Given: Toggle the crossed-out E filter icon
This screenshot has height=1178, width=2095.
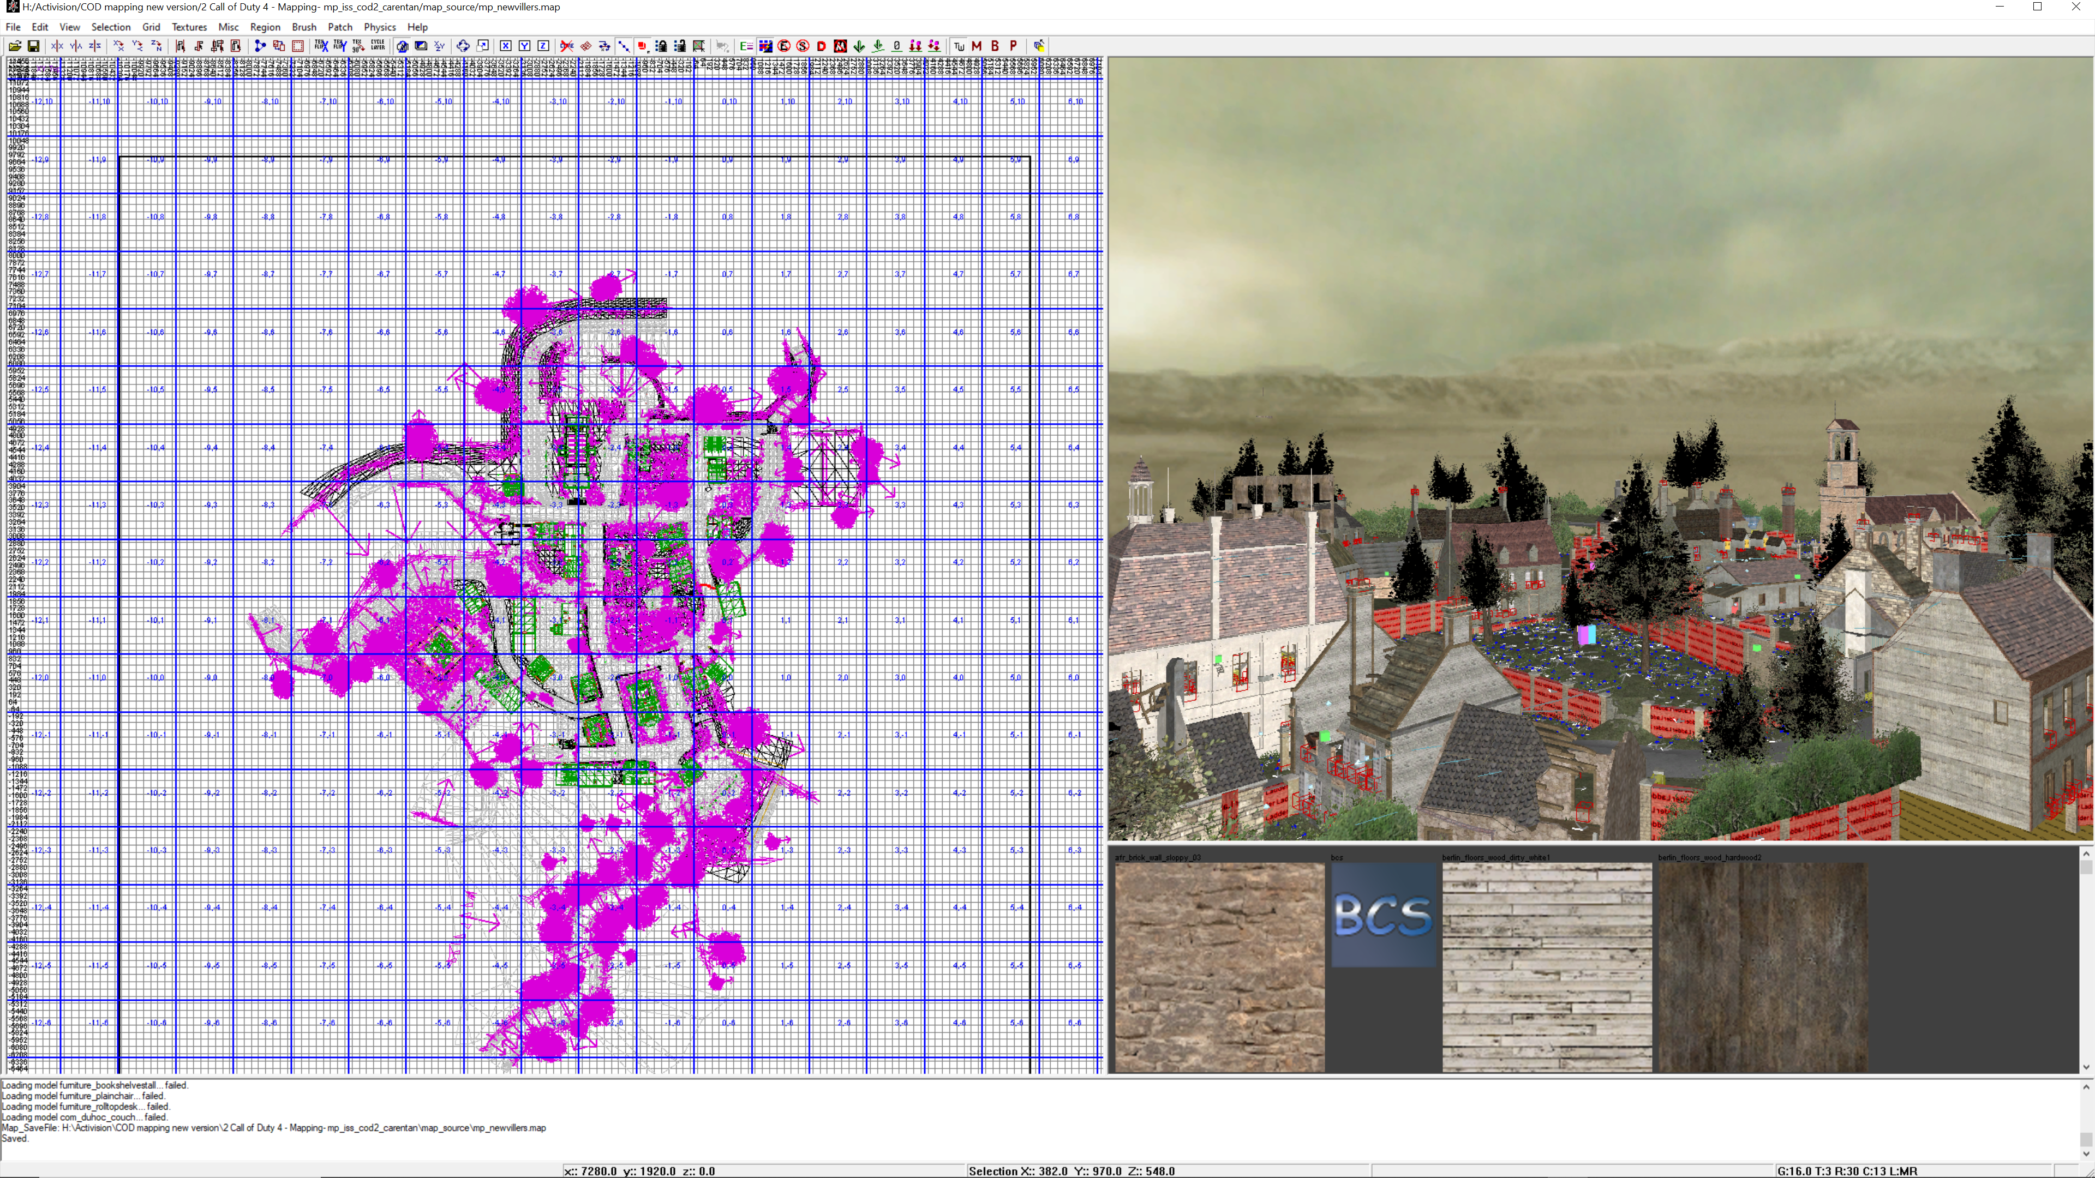Looking at the screenshot, I should tap(785, 45).
